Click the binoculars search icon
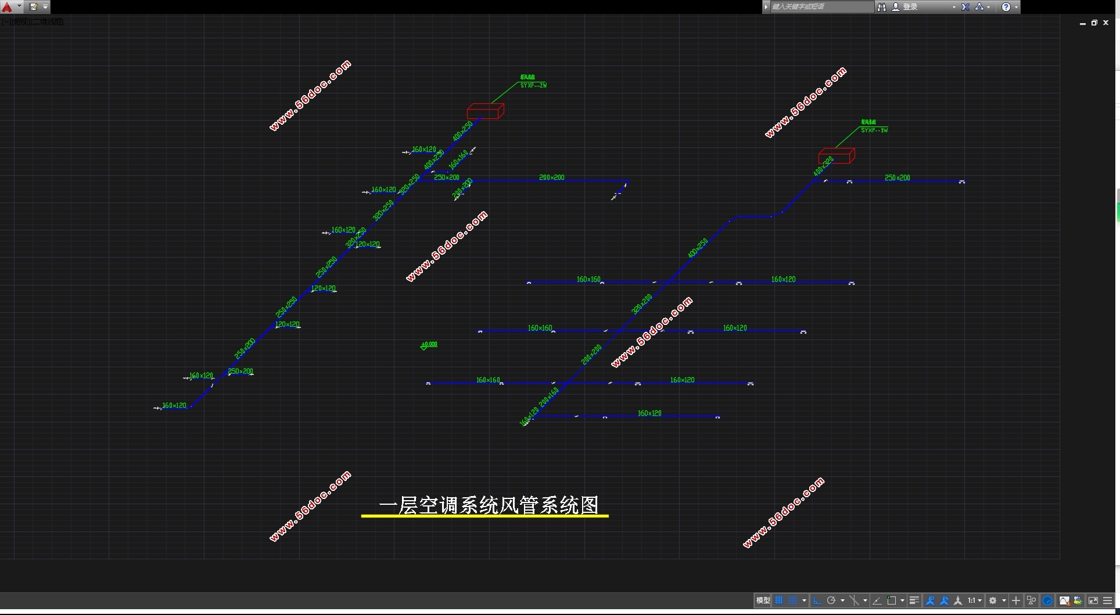 coord(882,7)
